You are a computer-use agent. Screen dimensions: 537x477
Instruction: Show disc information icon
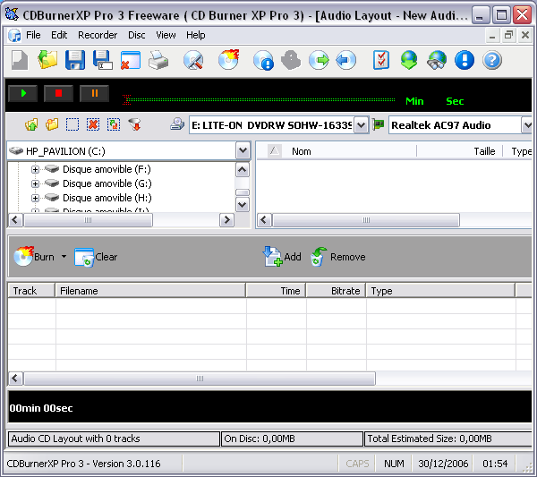pos(263,61)
